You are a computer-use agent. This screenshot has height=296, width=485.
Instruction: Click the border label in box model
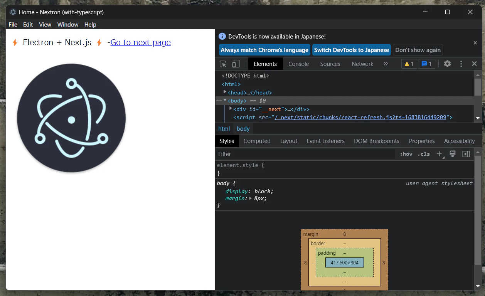point(318,244)
